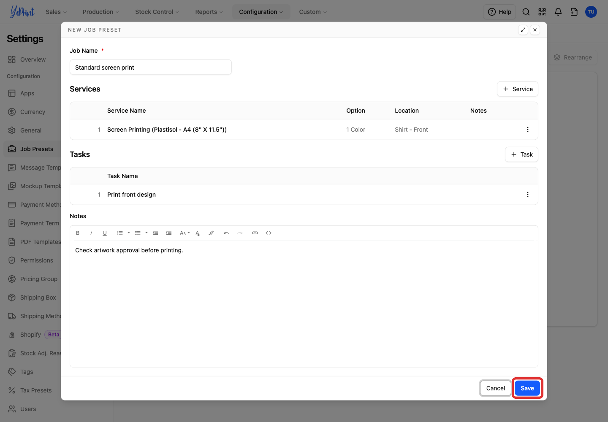Open the Reports menu
The image size is (608, 422).
(x=209, y=12)
